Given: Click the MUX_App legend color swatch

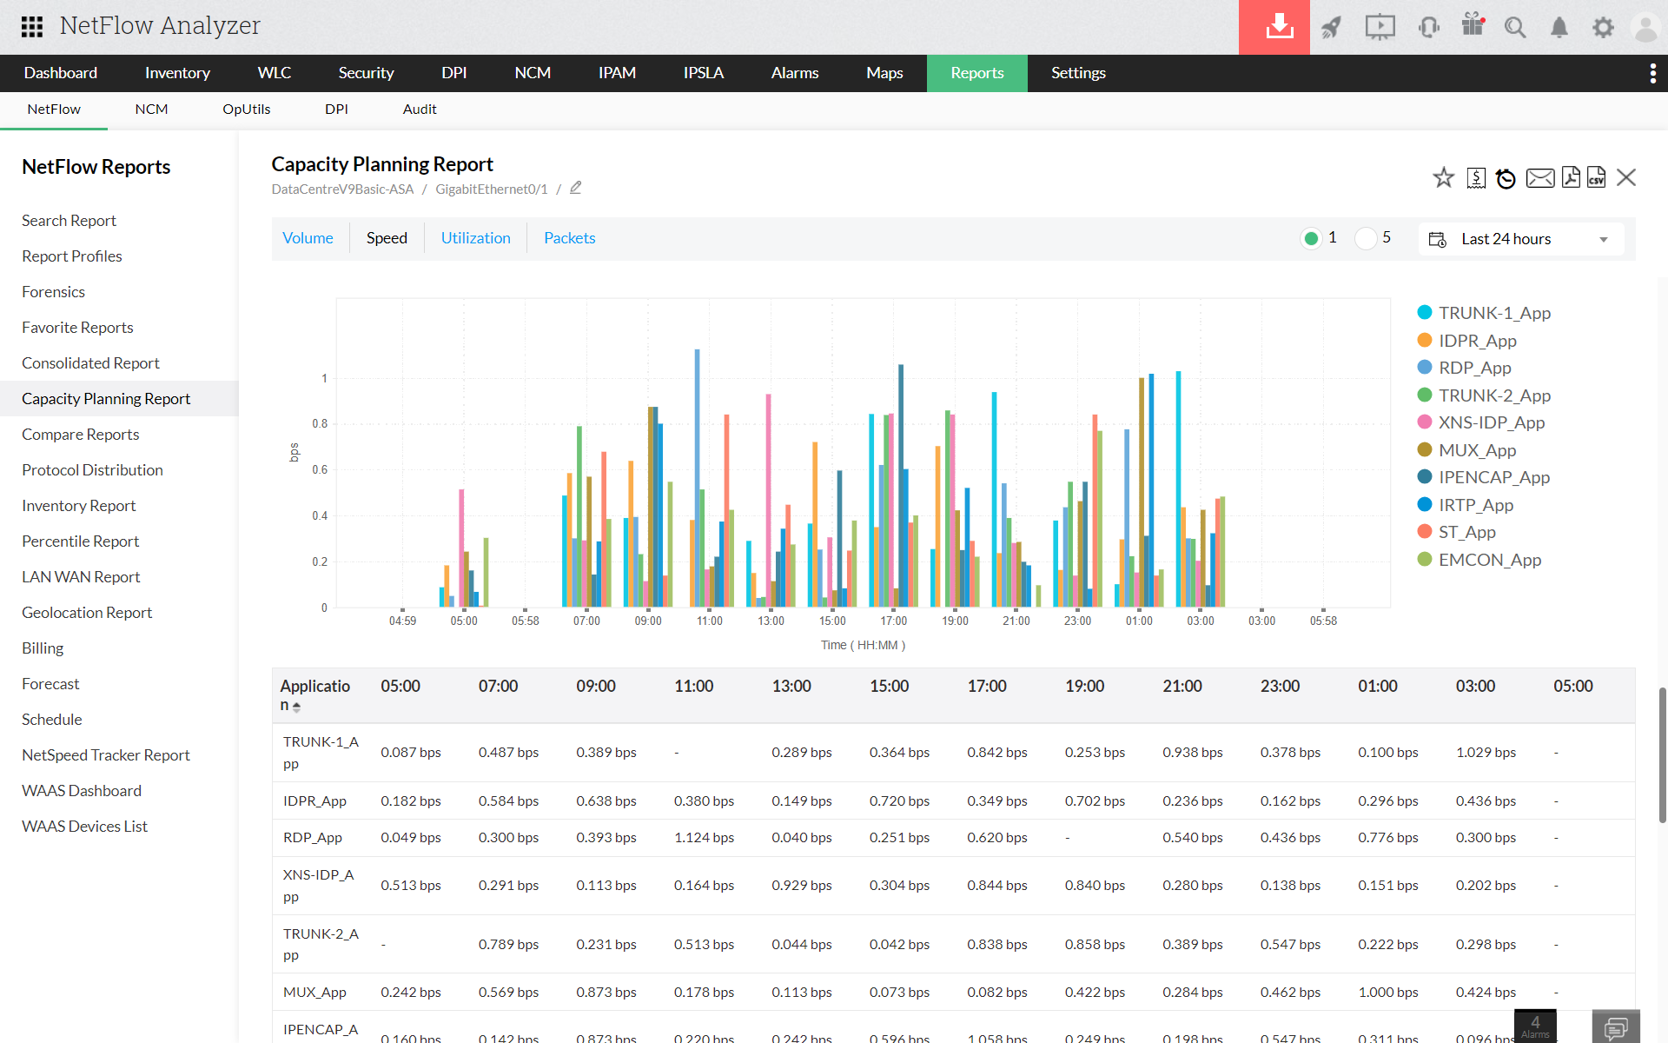Looking at the screenshot, I should click(x=1425, y=450).
